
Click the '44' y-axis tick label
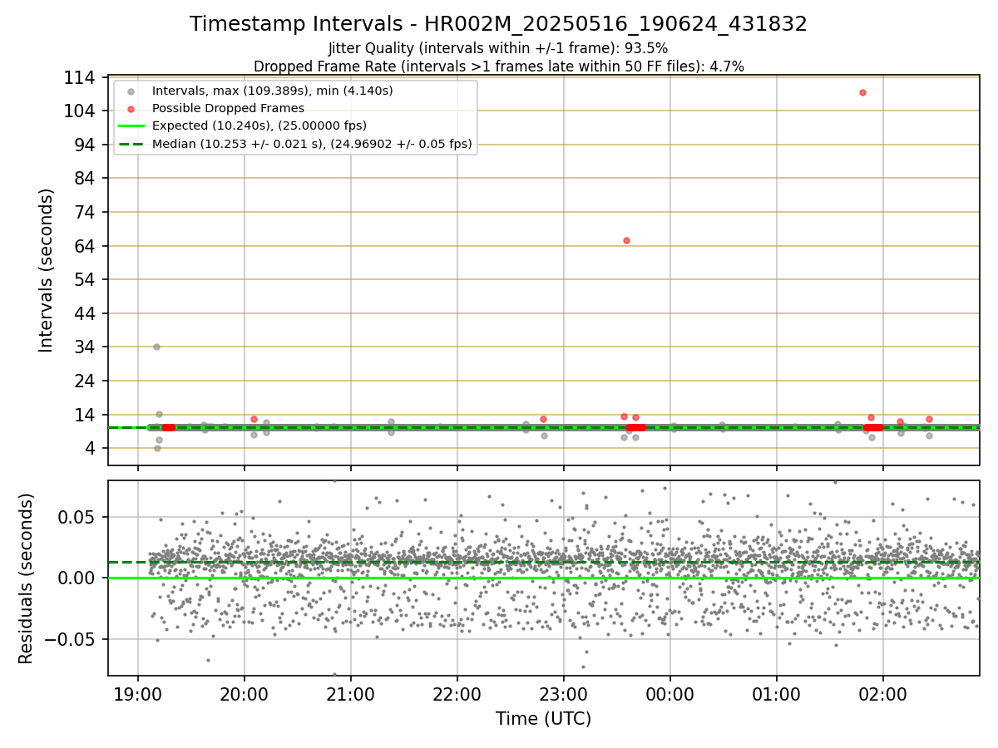pos(84,313)
